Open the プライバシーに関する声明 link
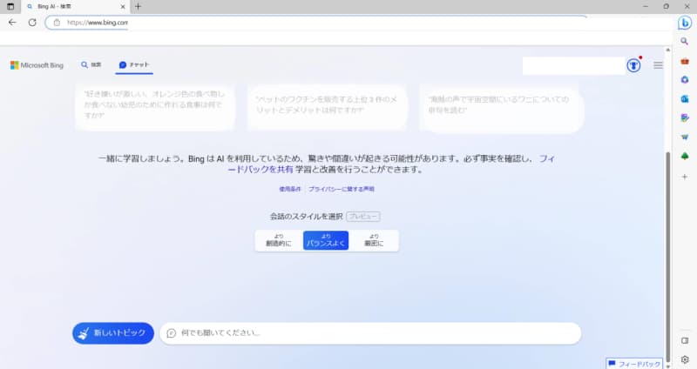The image size is (697, 369). tap(342, 189)
